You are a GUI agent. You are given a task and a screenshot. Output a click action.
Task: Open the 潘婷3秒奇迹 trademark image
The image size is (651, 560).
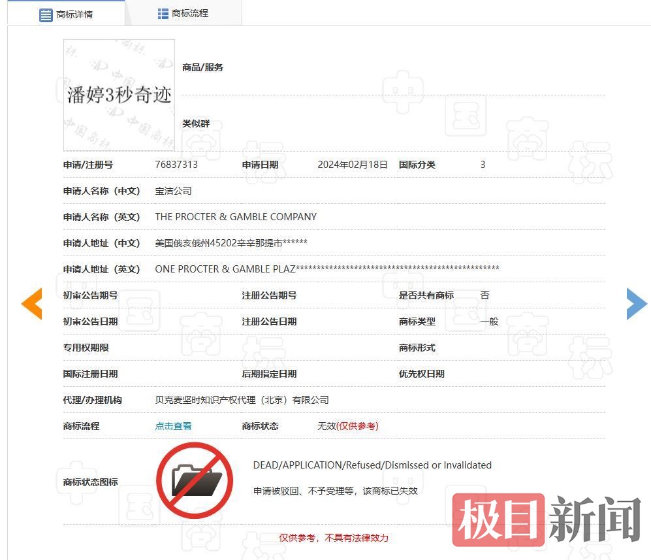[119, 95]
